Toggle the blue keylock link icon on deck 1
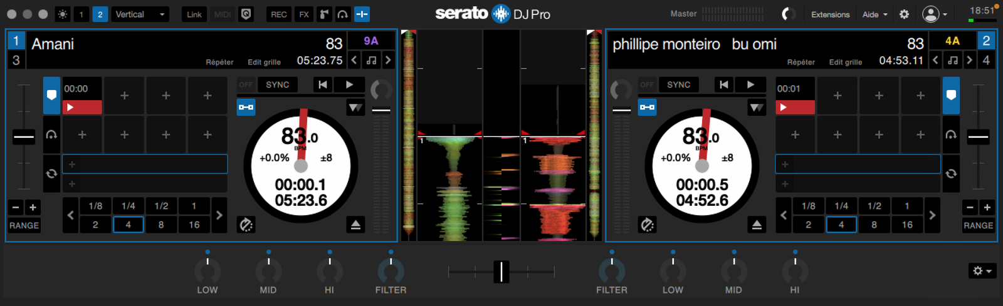This screenshot has height=306, width=1003. (x=246, y=107)
